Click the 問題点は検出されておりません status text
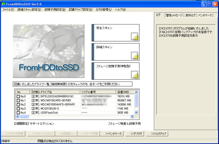219x144 pixels. [x=55, y=141]
